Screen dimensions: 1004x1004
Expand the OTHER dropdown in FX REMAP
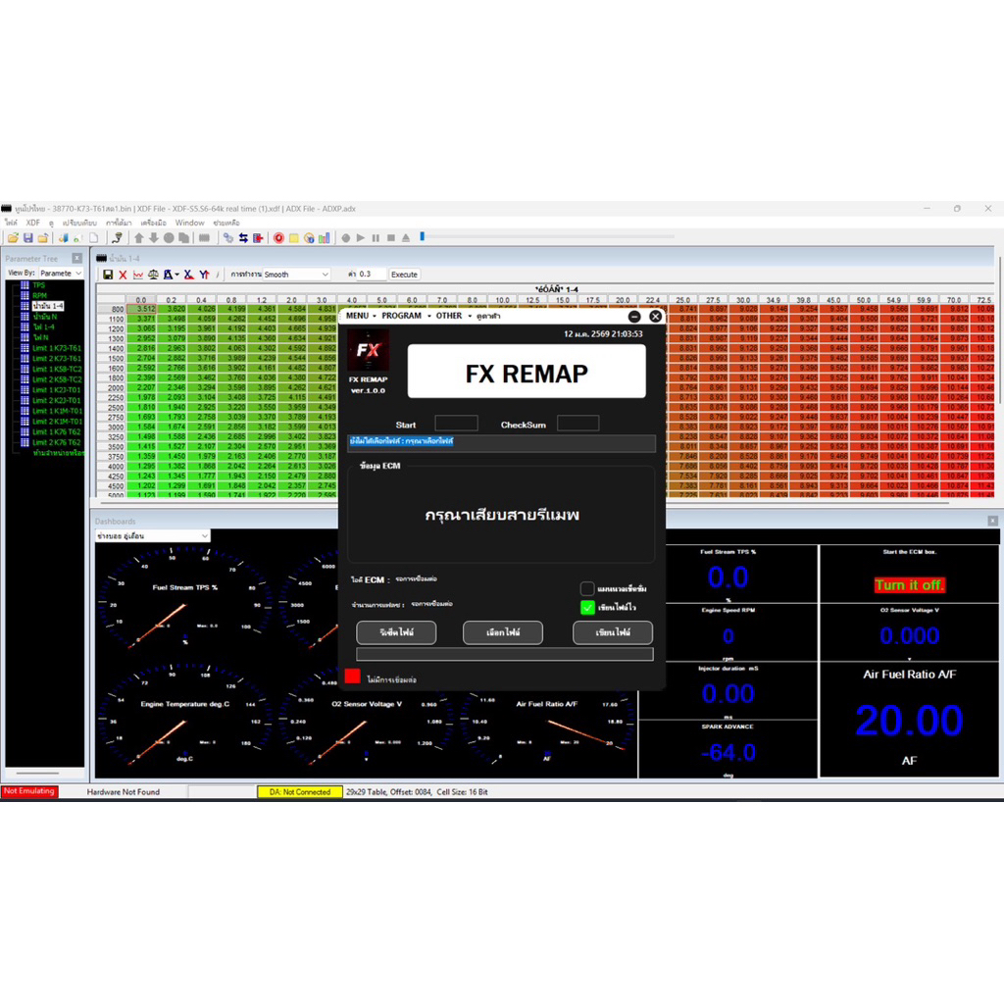tap(453, 316)
